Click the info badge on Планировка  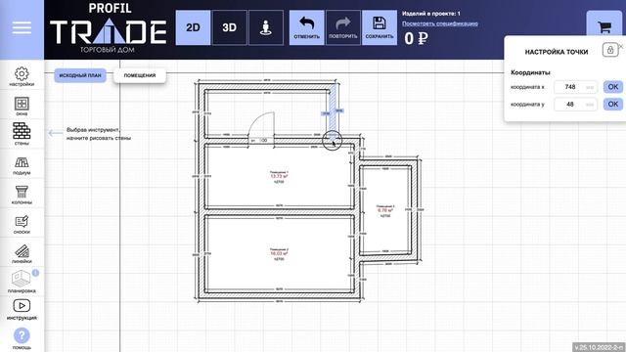tap(35, 273)
